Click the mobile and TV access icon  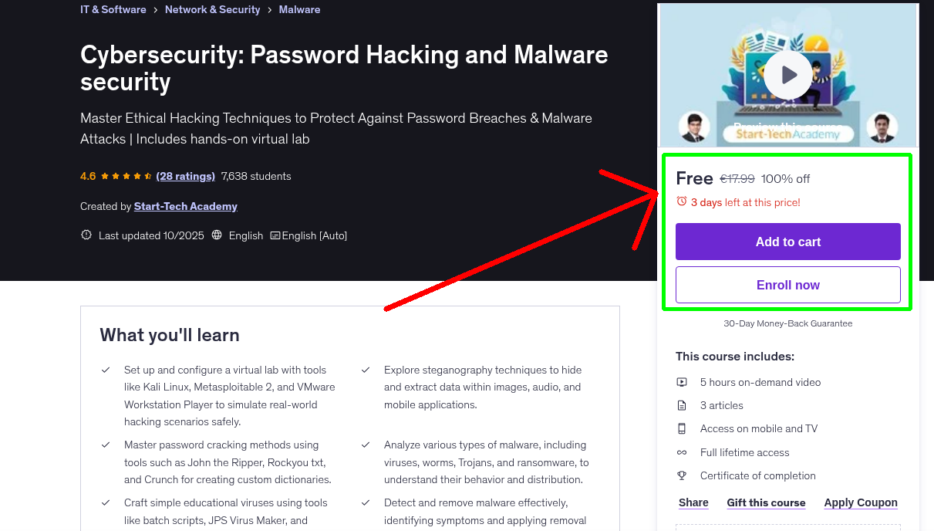point(682,428)
